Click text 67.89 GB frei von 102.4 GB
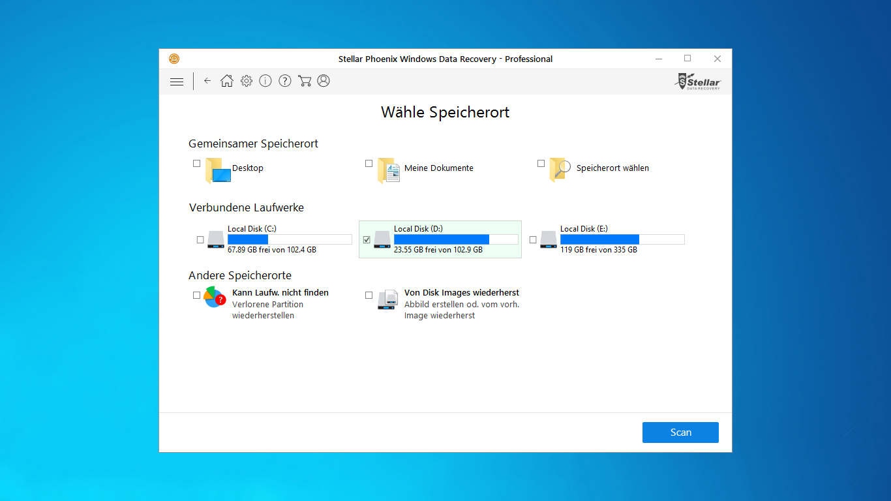The width and height of the screenshot is (891, 501). tap(272, 250)
